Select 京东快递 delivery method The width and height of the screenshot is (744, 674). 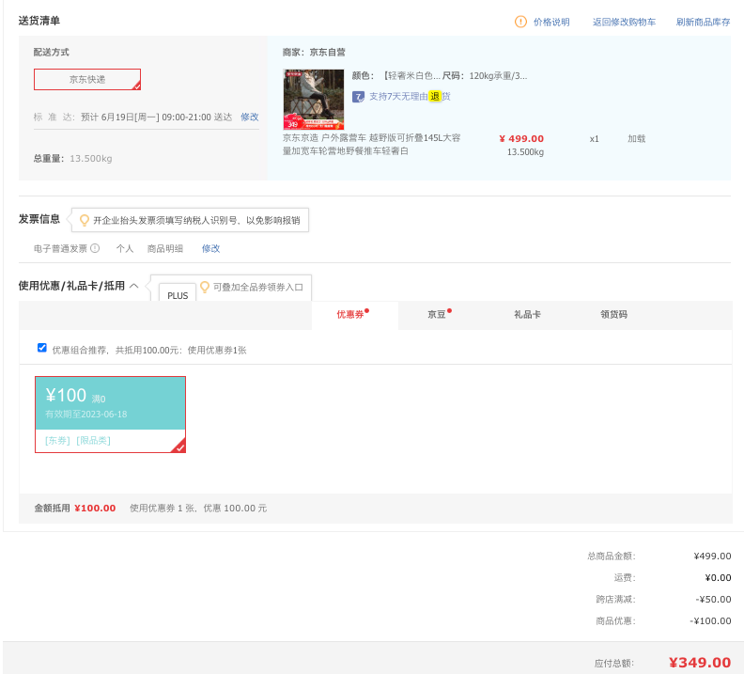(x=87, y=79)
